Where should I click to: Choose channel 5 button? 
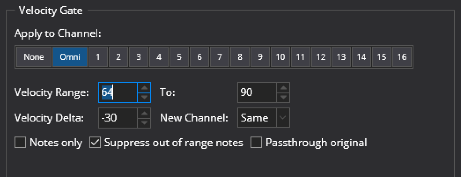tap(179, 57)
